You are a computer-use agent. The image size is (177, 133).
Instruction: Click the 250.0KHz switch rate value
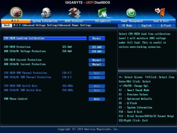(68, 90)
